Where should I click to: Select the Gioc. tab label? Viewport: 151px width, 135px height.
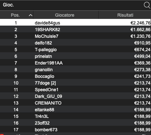click(8, 5)
